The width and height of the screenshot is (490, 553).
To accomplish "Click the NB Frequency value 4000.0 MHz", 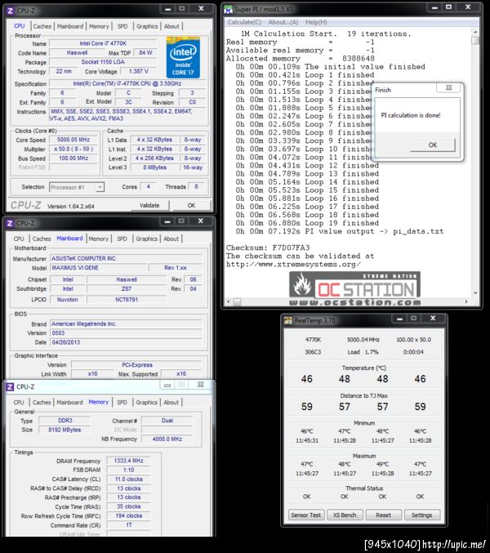I will 167,439.
